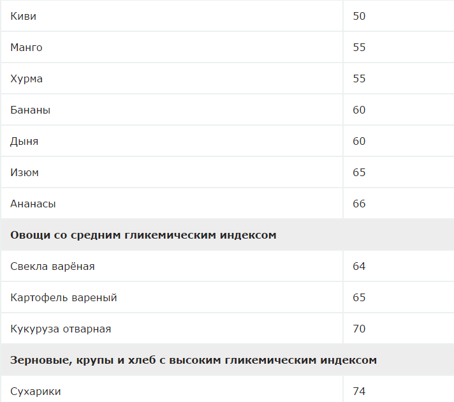Click the value 70 for Кукуруза отварная
The width and height of the screenshot is (454, 402).
click(359, 329)
